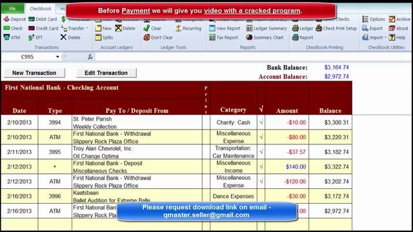This screenshot has height=232, width=413.
Task: Switch to the Checkbook ribbon tab
Action: (40, 8)
